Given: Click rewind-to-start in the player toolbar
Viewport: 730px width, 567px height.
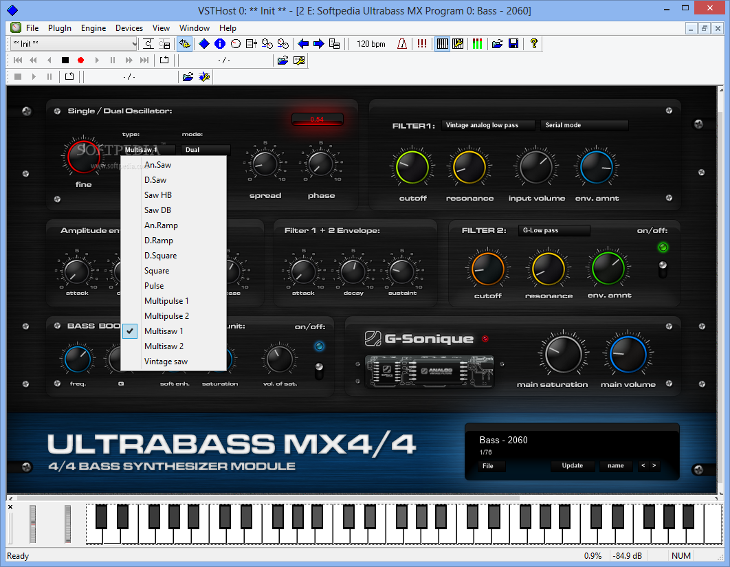Looking at the screenshot, I should click(18, 60).
